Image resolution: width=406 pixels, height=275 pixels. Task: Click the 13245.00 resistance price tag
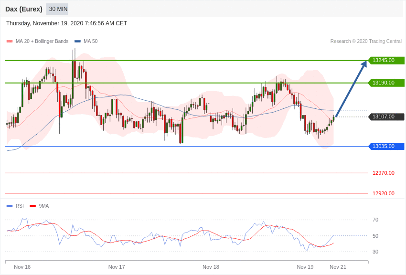point(386,60)
